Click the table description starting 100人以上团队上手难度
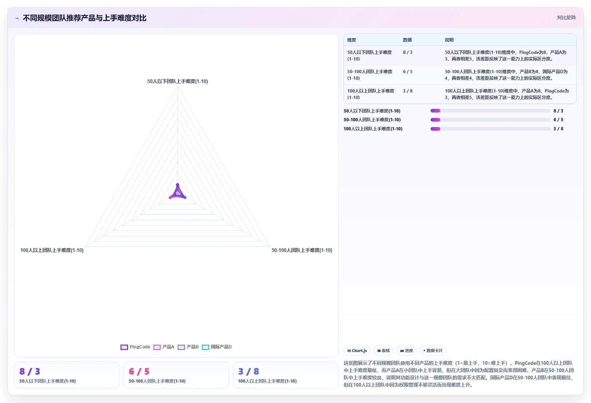 click(507, 94)
